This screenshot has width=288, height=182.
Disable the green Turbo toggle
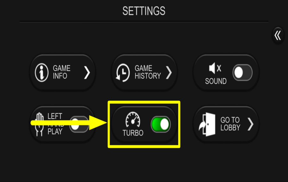[161, 124]
